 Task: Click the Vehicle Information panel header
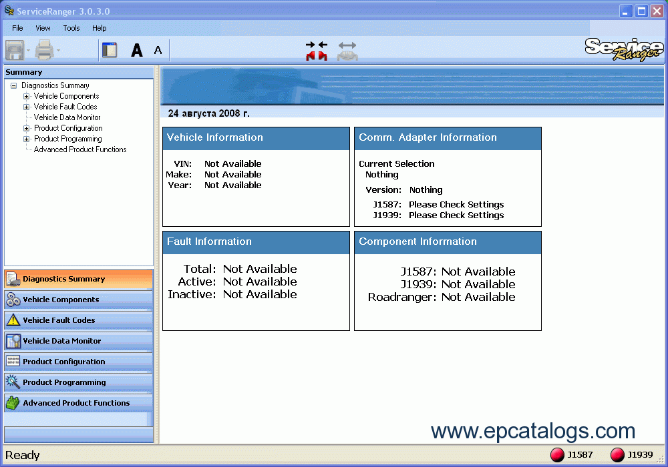[x=256, y=138]
